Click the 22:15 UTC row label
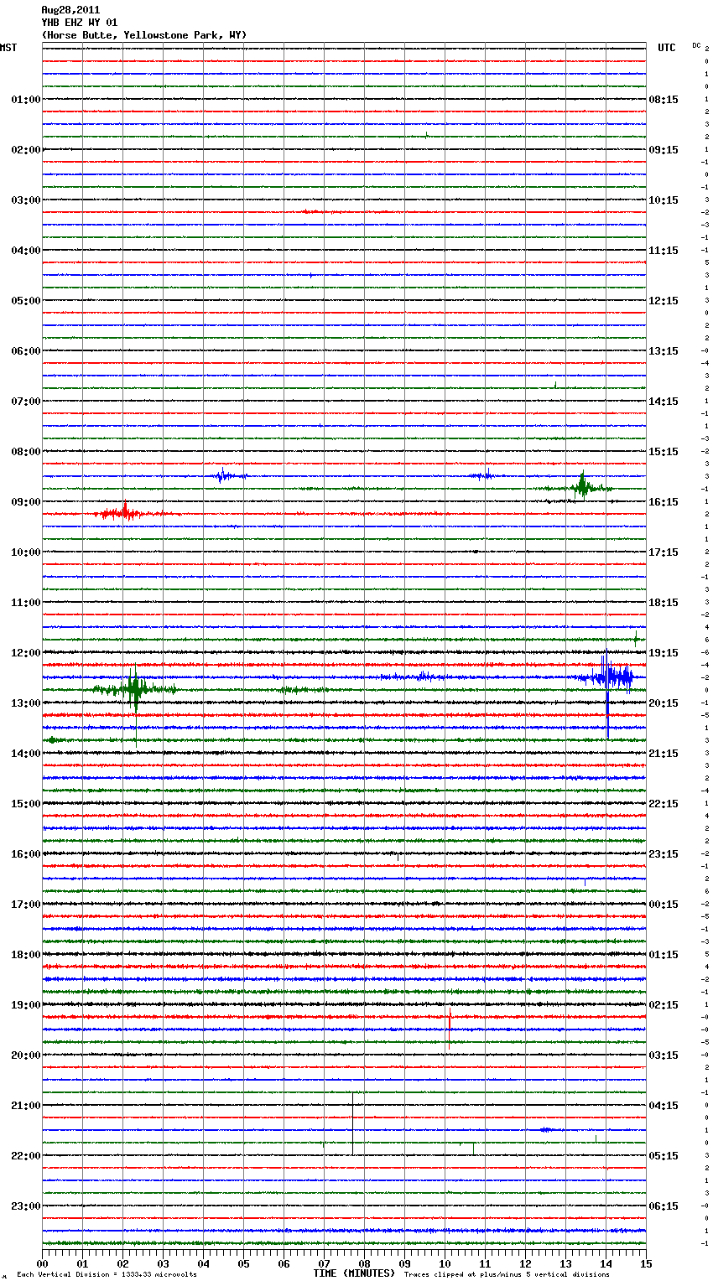The height and width of the screenshot is (1286, 713). 664,804
